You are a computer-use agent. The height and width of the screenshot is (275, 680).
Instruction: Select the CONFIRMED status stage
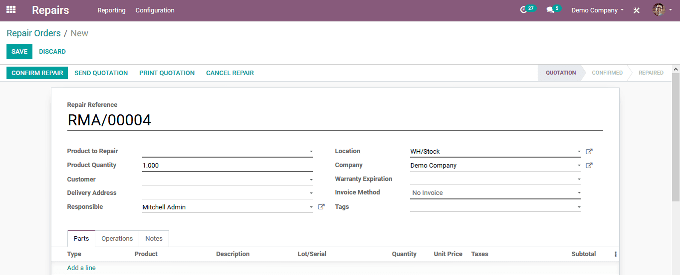pos(607,73)
